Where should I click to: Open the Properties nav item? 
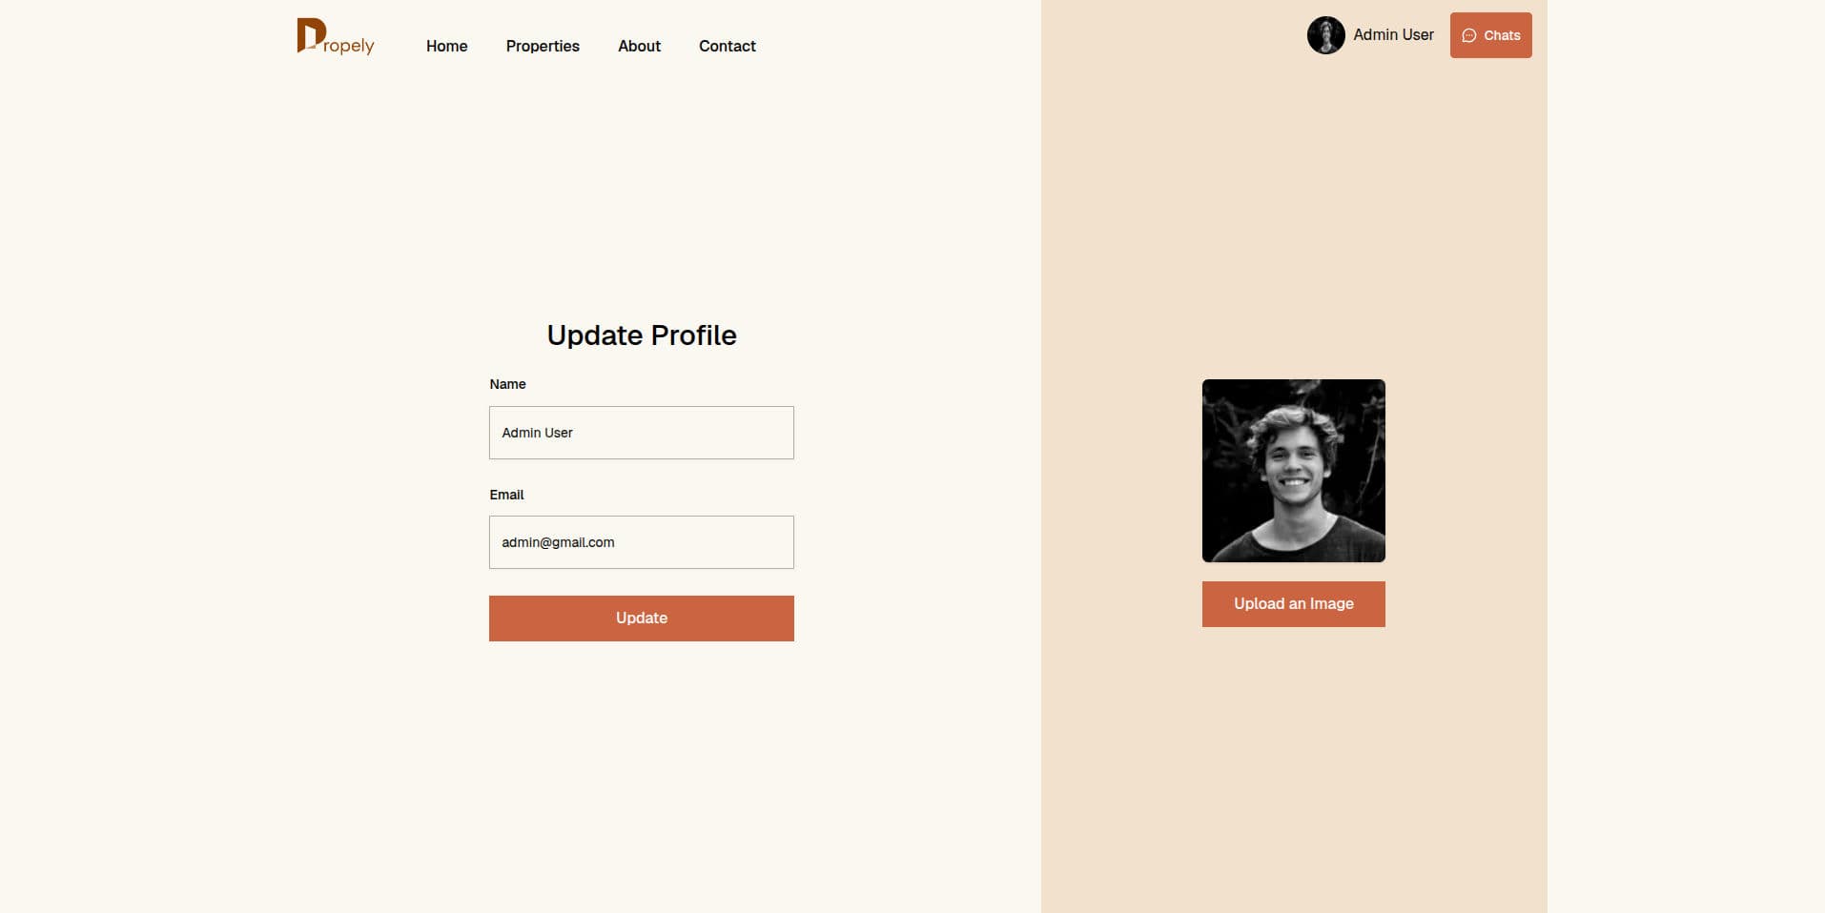[x=543, y=46]
